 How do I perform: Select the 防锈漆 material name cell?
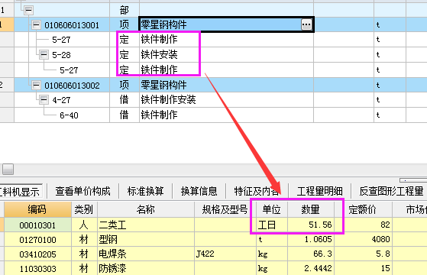pyautogui.click(x=146, y=268)
